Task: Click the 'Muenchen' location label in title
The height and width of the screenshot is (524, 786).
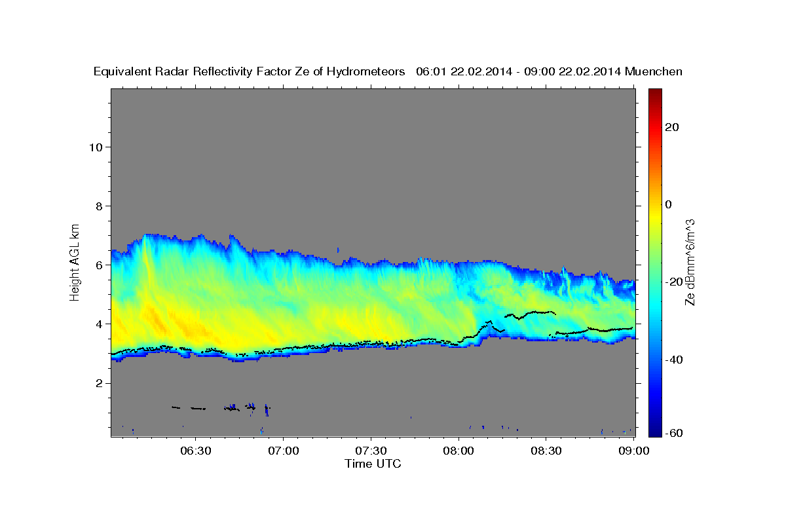Action: (654, 72)
